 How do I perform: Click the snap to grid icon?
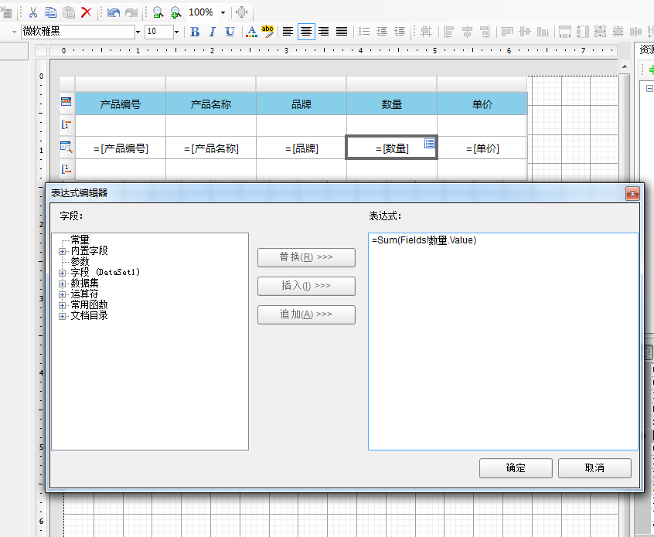tap(426, 31)
